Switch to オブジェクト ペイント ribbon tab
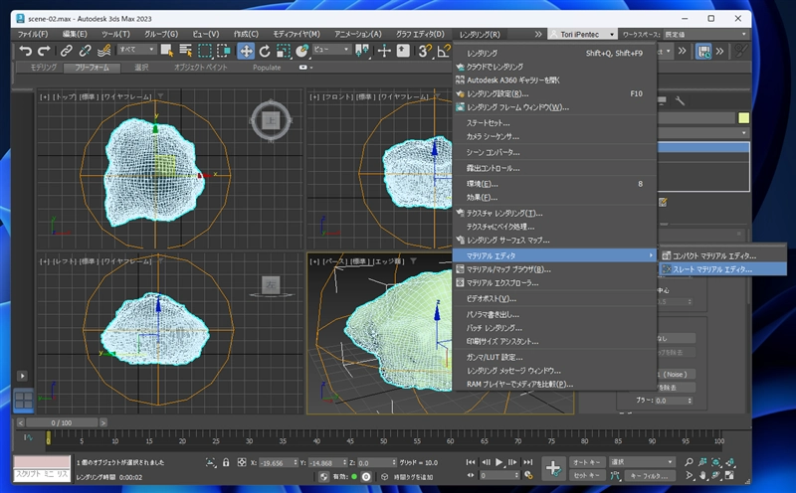The height and width of the screenshot is (493, 796). (201, 67)
